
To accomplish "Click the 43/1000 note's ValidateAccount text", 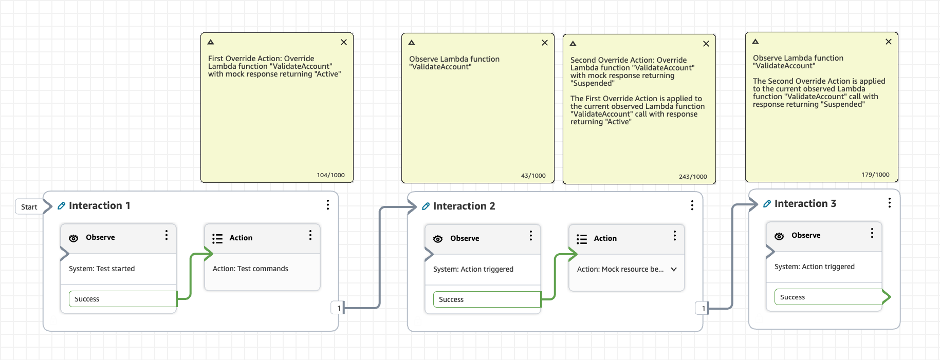I will (x=440, y=67).
